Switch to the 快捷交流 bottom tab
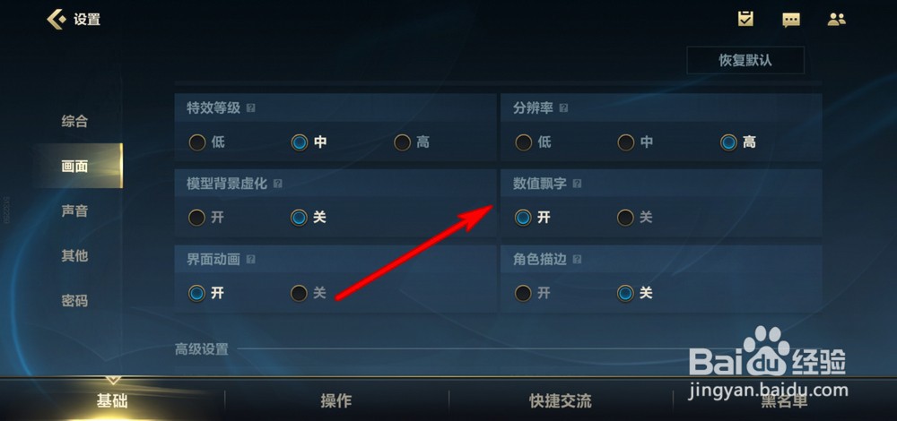 point(561,401)
